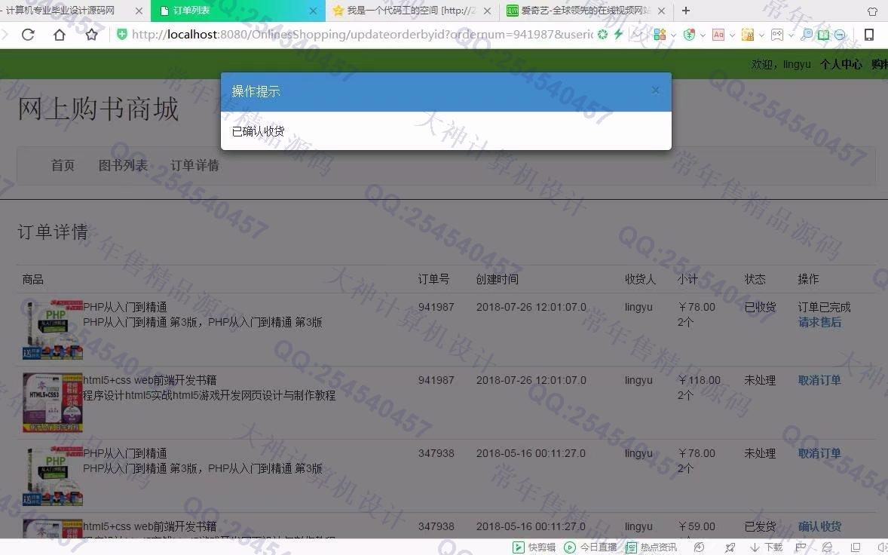Image resolution: width=888 pixels, height=555 pixels.
Task: Click the 已收货 status cell
Action: click(x=760, y=307)
